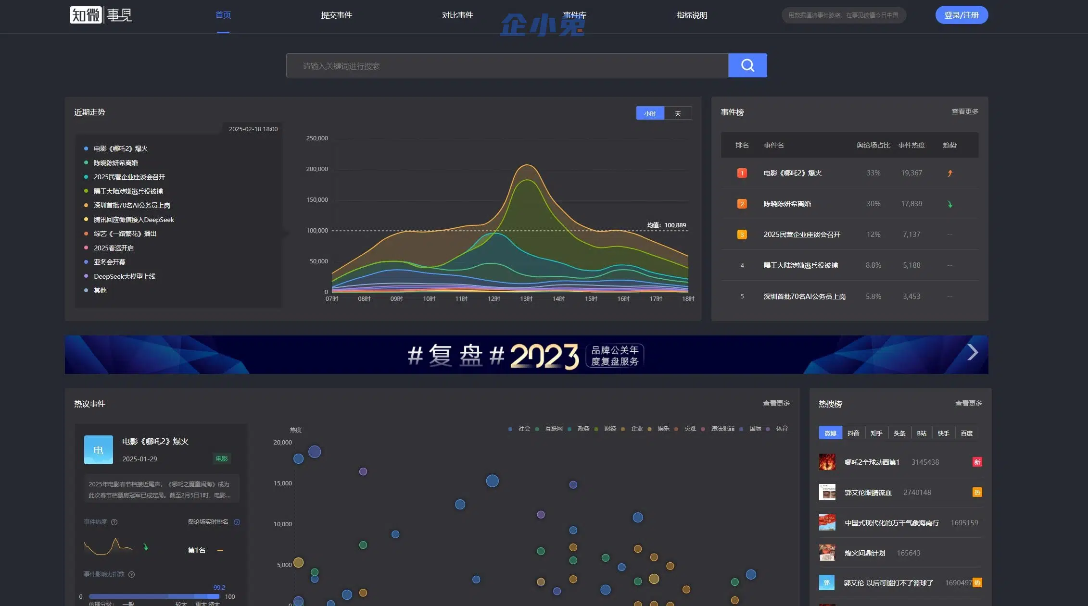This screenshot has width=1088, height=606.
Task: Click thumbnail for 哪吒2全球动画第1
Action: click(827, 462)
